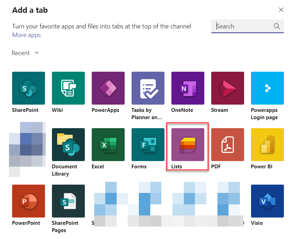Open the SharePoint app tile
Viewport: 295px width, 239px height.
tap(28, 88)
